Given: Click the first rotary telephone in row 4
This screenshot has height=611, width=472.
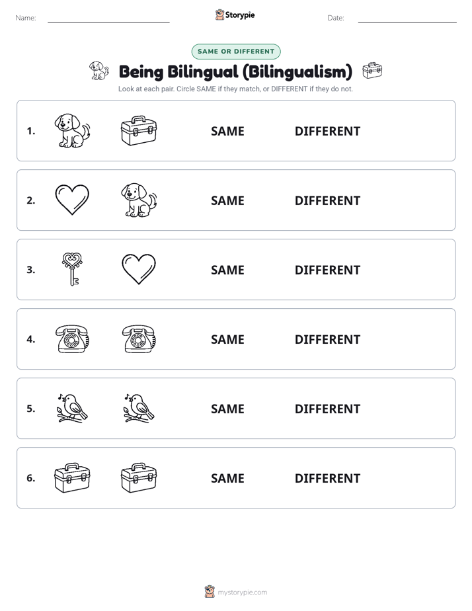Looking at the screenshot, I should point(72,339).
